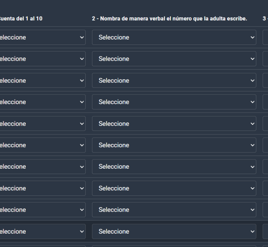
Task: Expand fifth row 'Cuenta del 1 al 10' select
Action: click(42, 124)
